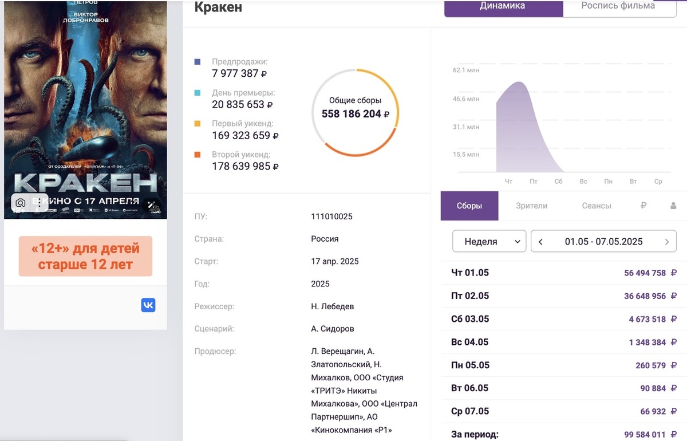The image size is (687, 441).
Task: Switch to the ruble icon tab
Action: (x=643, y=206)
